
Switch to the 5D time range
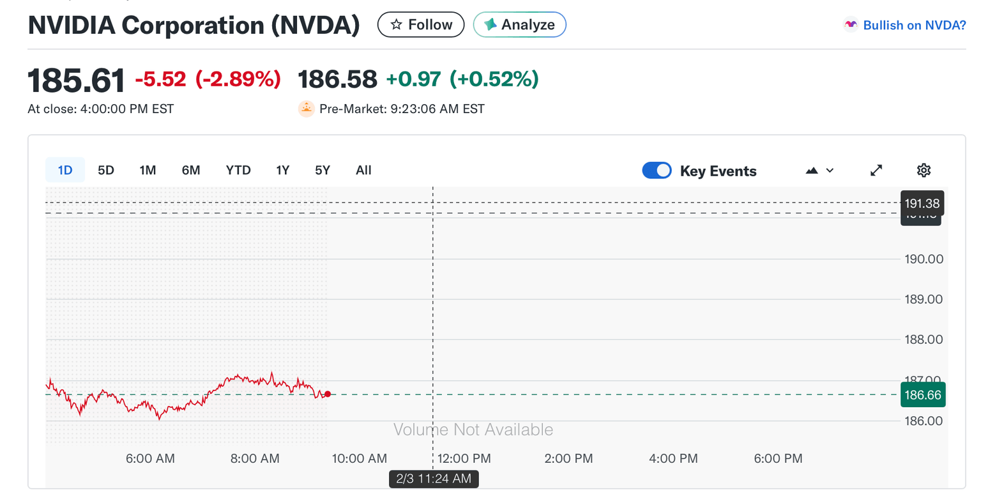[106, 170]
